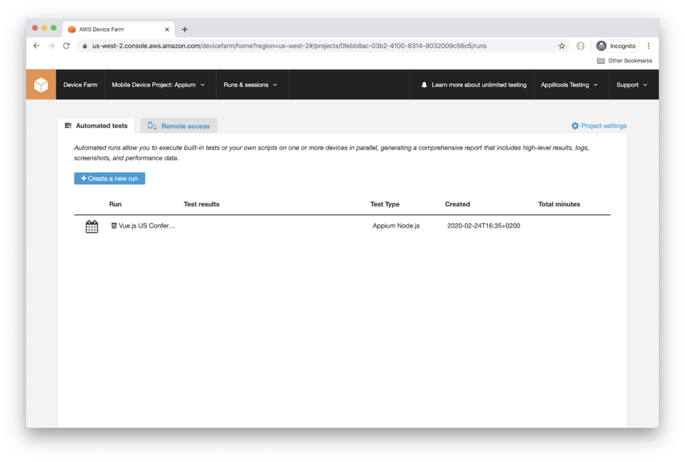Click Create a new run button
685x462 pixels.
[x=110, y=179]
